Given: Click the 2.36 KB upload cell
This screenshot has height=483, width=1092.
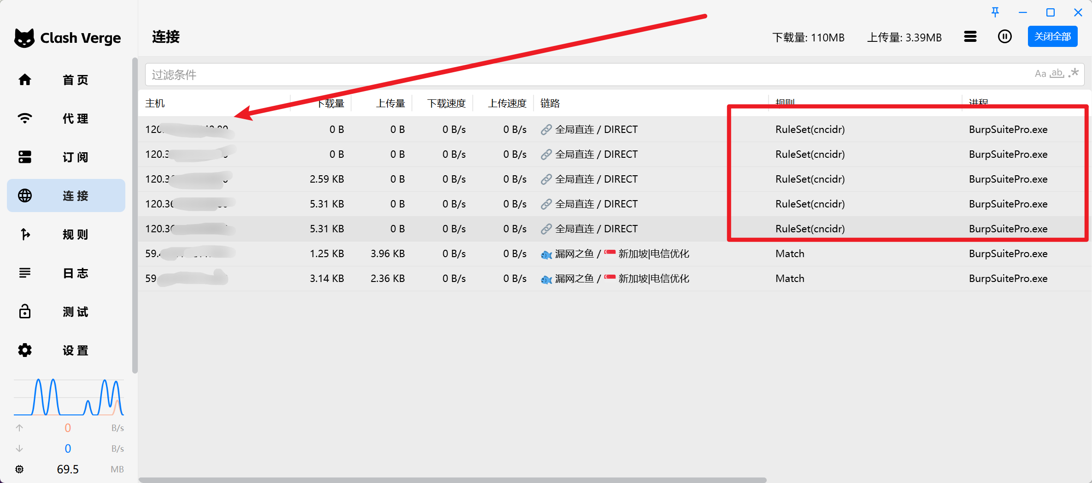Looking at the screenshot, I should coord(387,278).
